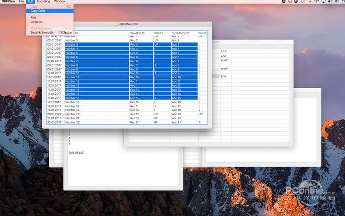Click the OUTNAME,C,10 column header

tap(184, 33)
